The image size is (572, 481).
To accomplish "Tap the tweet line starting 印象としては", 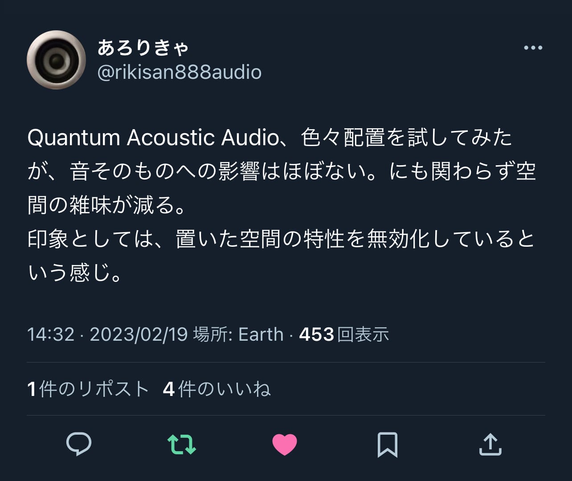I will 281,239.
